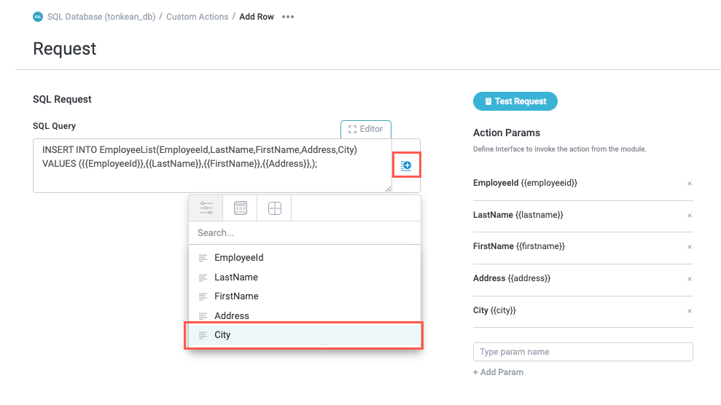Delete the Address param
This screenshot has height=405, width=721.
pyautogui.click(x=689, y=279)
